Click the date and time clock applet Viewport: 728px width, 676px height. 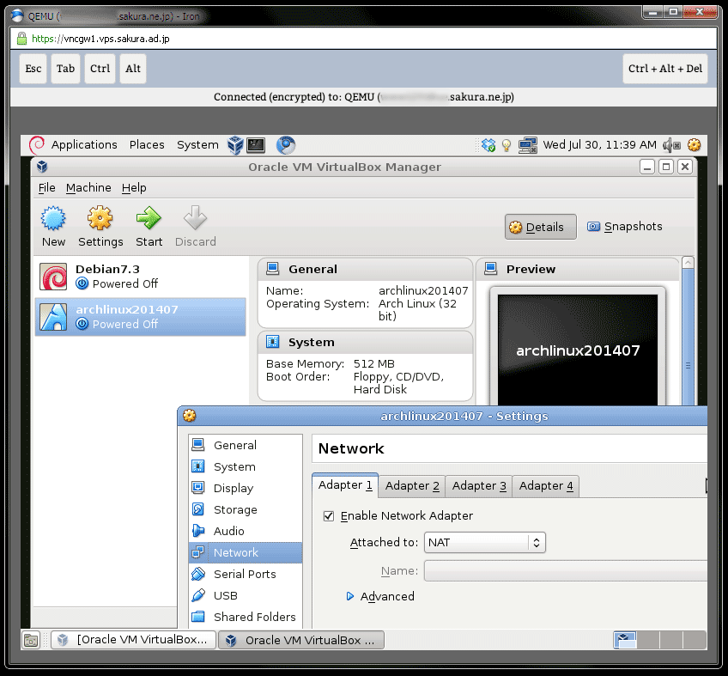tap(599, 145)
